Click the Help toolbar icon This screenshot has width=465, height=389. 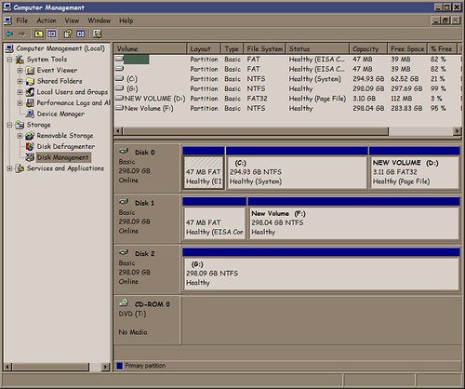(x=68, y=34)
